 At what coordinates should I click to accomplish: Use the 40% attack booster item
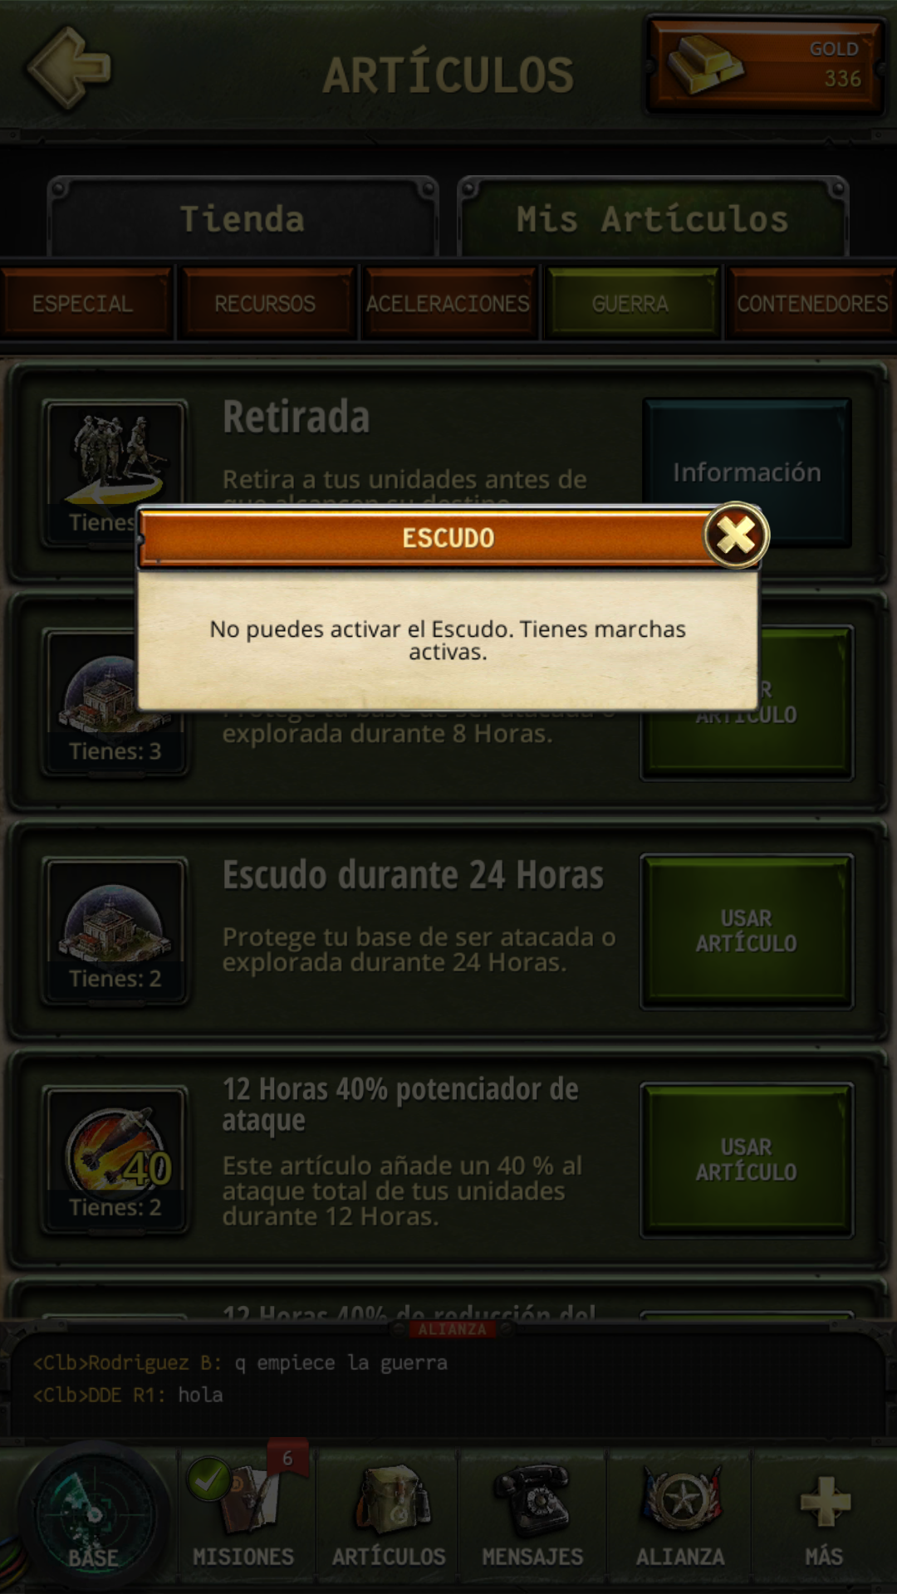pyautogui.click(x=746, y=1160)
